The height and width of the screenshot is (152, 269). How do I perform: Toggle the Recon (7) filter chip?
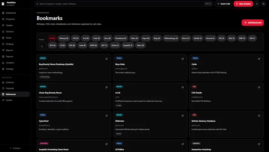click(x=186, y=38)
